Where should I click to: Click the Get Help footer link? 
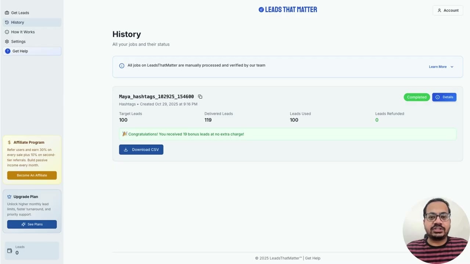[313, 258]
